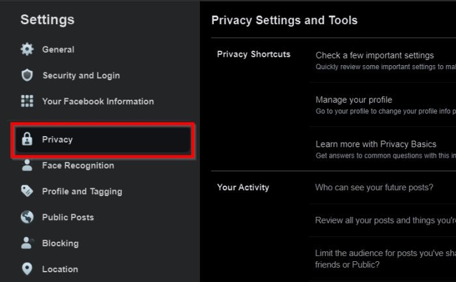Viewport: 456px width, 282px height.
Task: Open Your Facebook Information section
Action: 98,102
